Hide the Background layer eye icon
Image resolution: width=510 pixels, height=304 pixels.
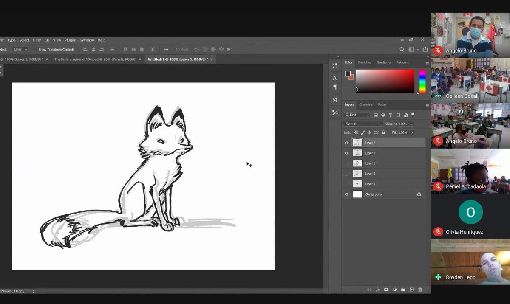coord(346,194)
